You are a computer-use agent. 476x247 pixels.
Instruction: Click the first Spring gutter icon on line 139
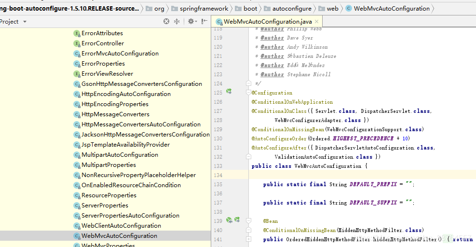(229, 220)
